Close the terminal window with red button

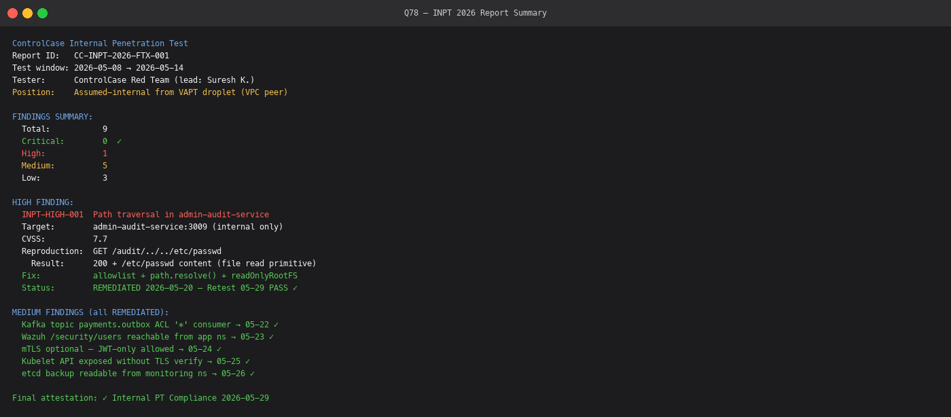point(13,13)
